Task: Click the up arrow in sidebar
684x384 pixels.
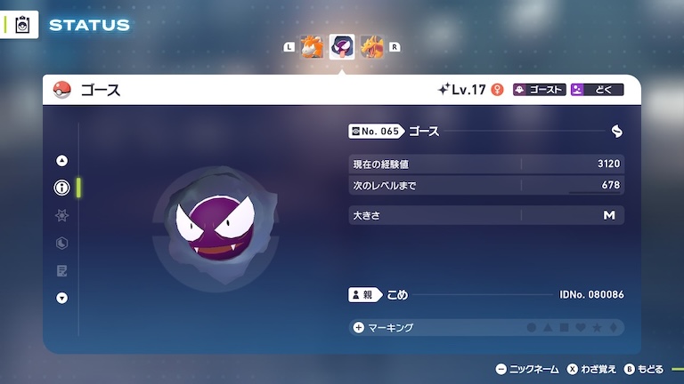Action: (62, 161)
